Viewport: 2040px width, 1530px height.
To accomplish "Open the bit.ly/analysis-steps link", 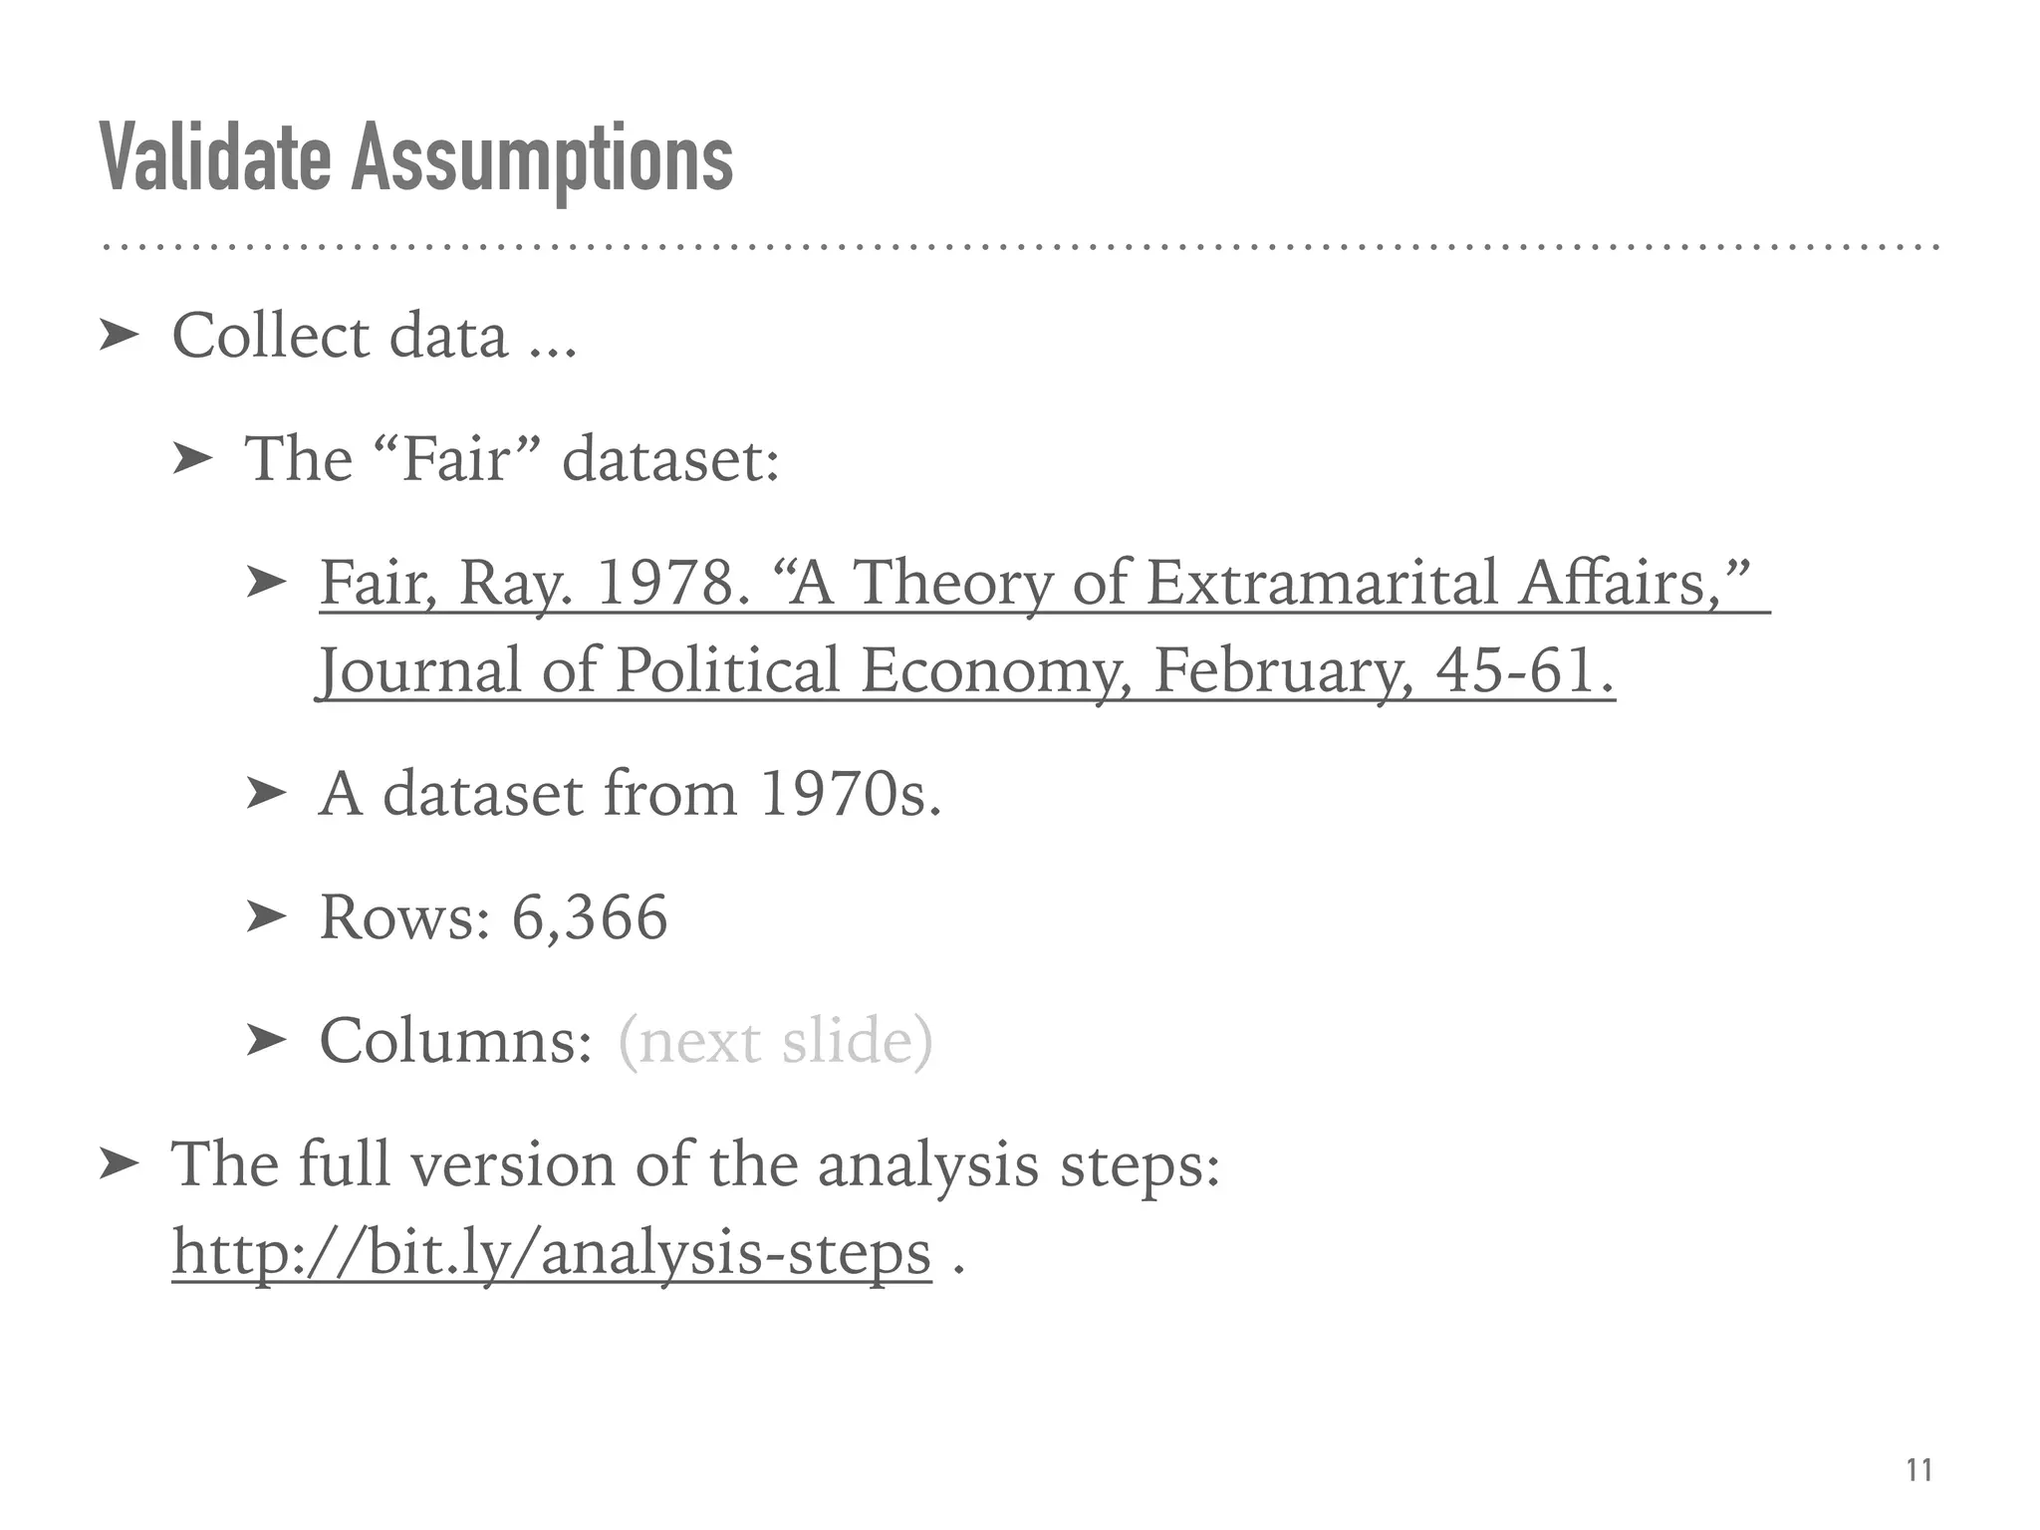I will pyautogui.click(x=551, y=1252).
